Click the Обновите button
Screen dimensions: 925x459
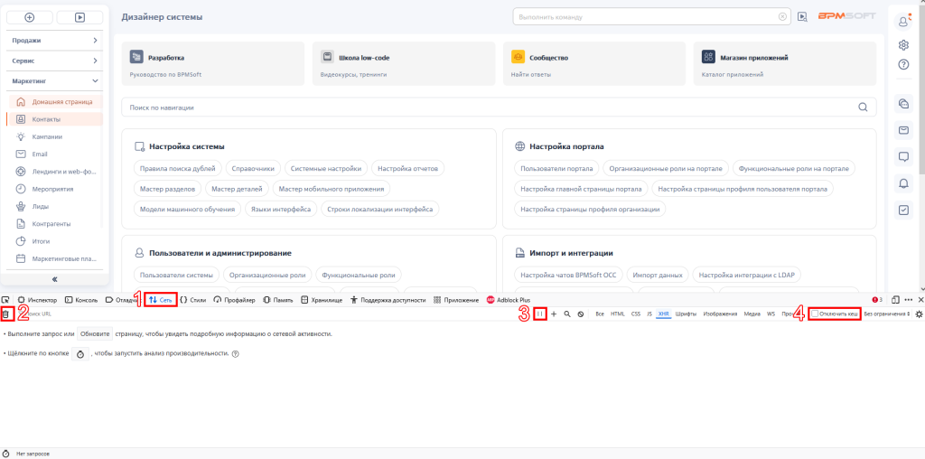94,333
